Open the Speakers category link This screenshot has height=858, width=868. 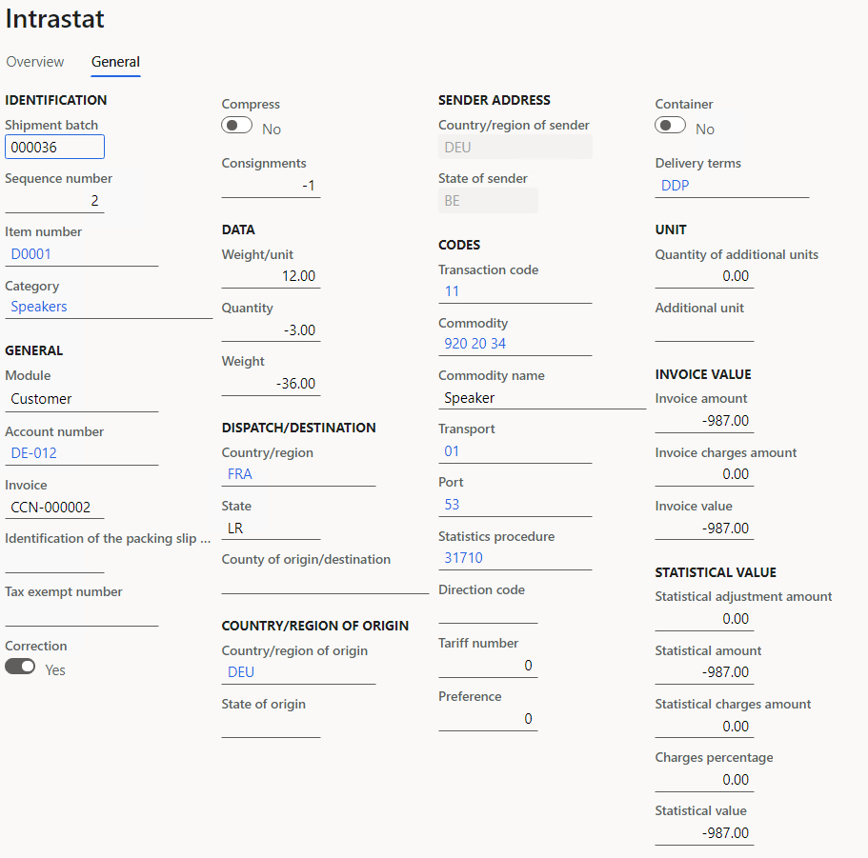(x=38, y=306)
